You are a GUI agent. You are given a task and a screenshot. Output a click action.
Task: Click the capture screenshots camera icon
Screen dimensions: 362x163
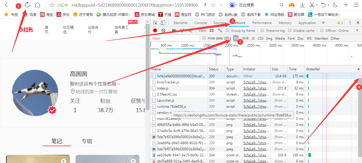click(174, 30)
